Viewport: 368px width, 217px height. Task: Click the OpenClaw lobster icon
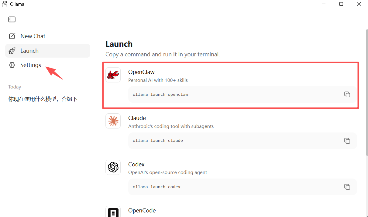(113, 75)
